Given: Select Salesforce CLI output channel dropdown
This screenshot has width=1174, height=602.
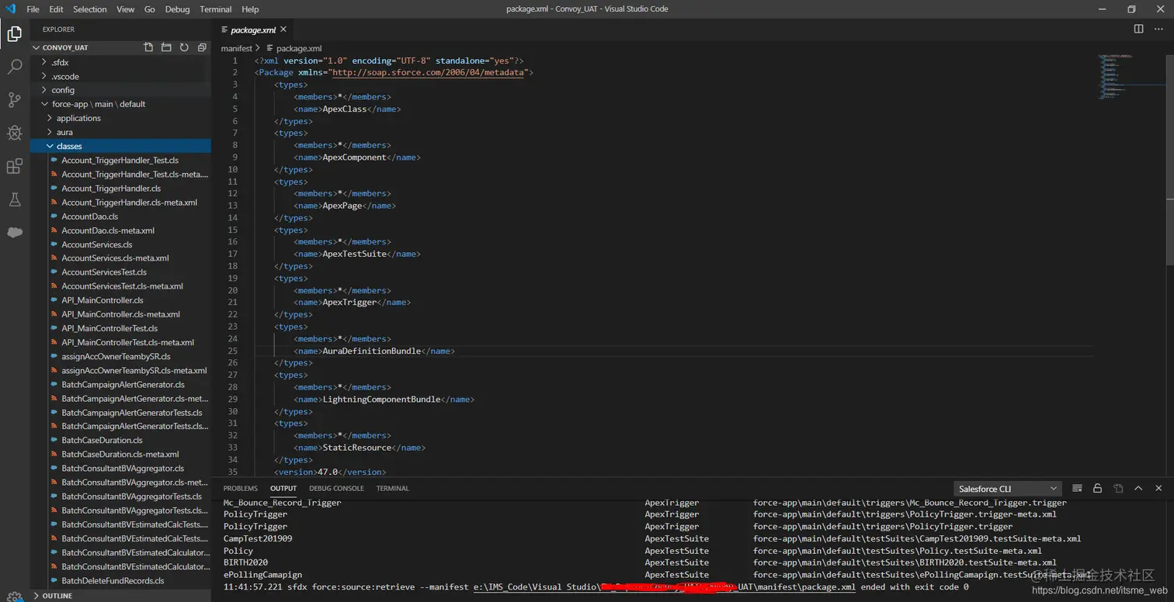Looking at the screenshot, I should pyautogui.click(x=1007, y=489).
